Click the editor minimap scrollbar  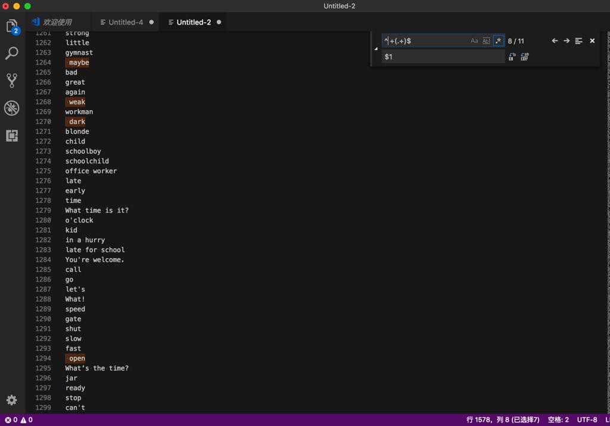pos(608,221)
